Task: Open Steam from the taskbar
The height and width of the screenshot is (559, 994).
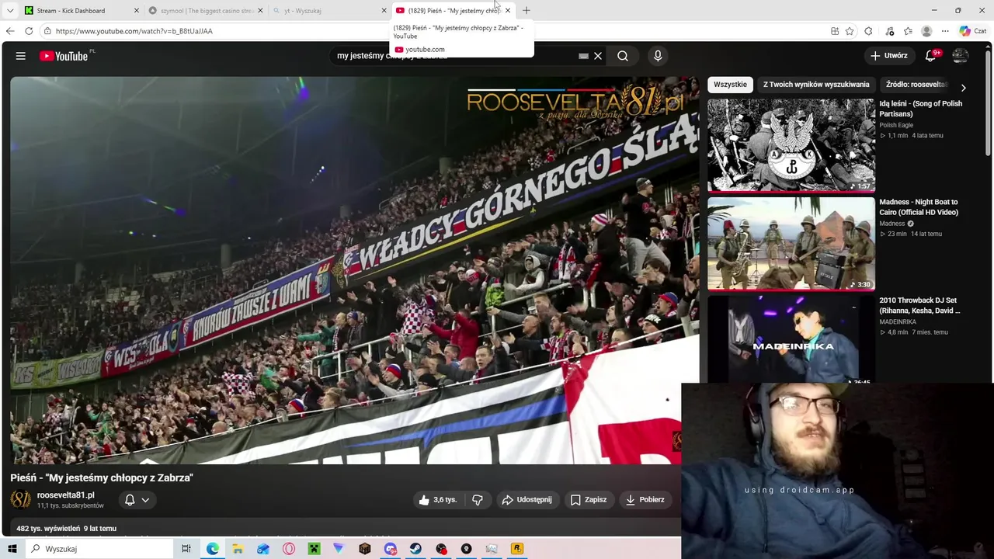Action: 416,549
